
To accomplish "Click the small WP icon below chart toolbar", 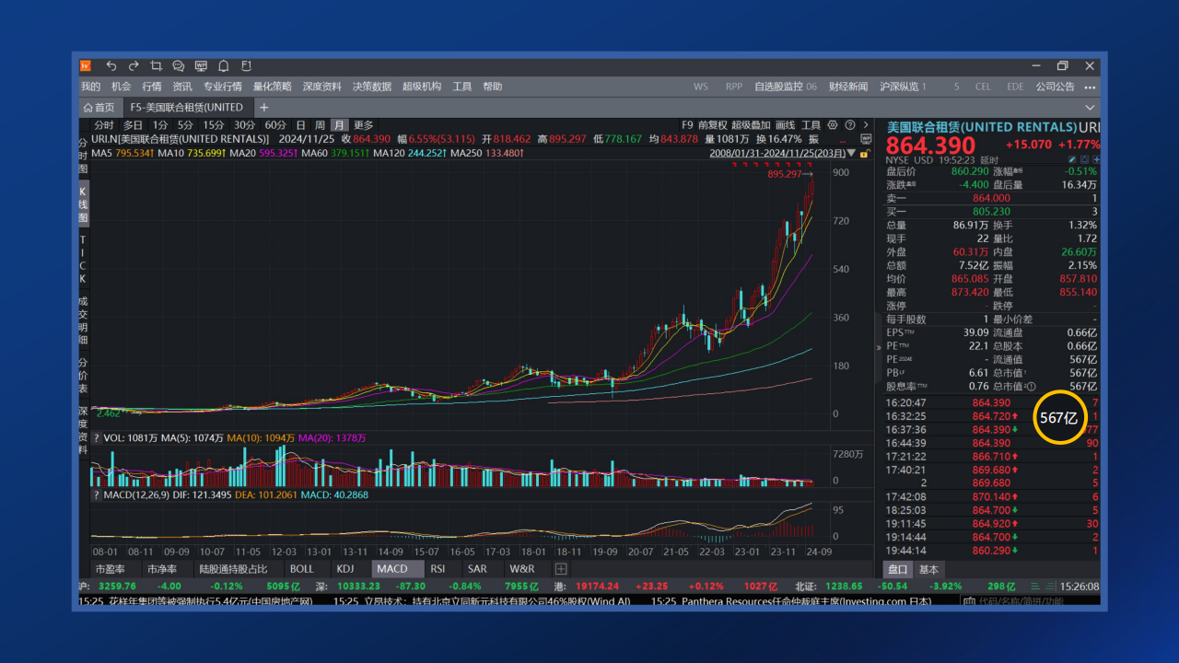I will (x=866, y=139).
